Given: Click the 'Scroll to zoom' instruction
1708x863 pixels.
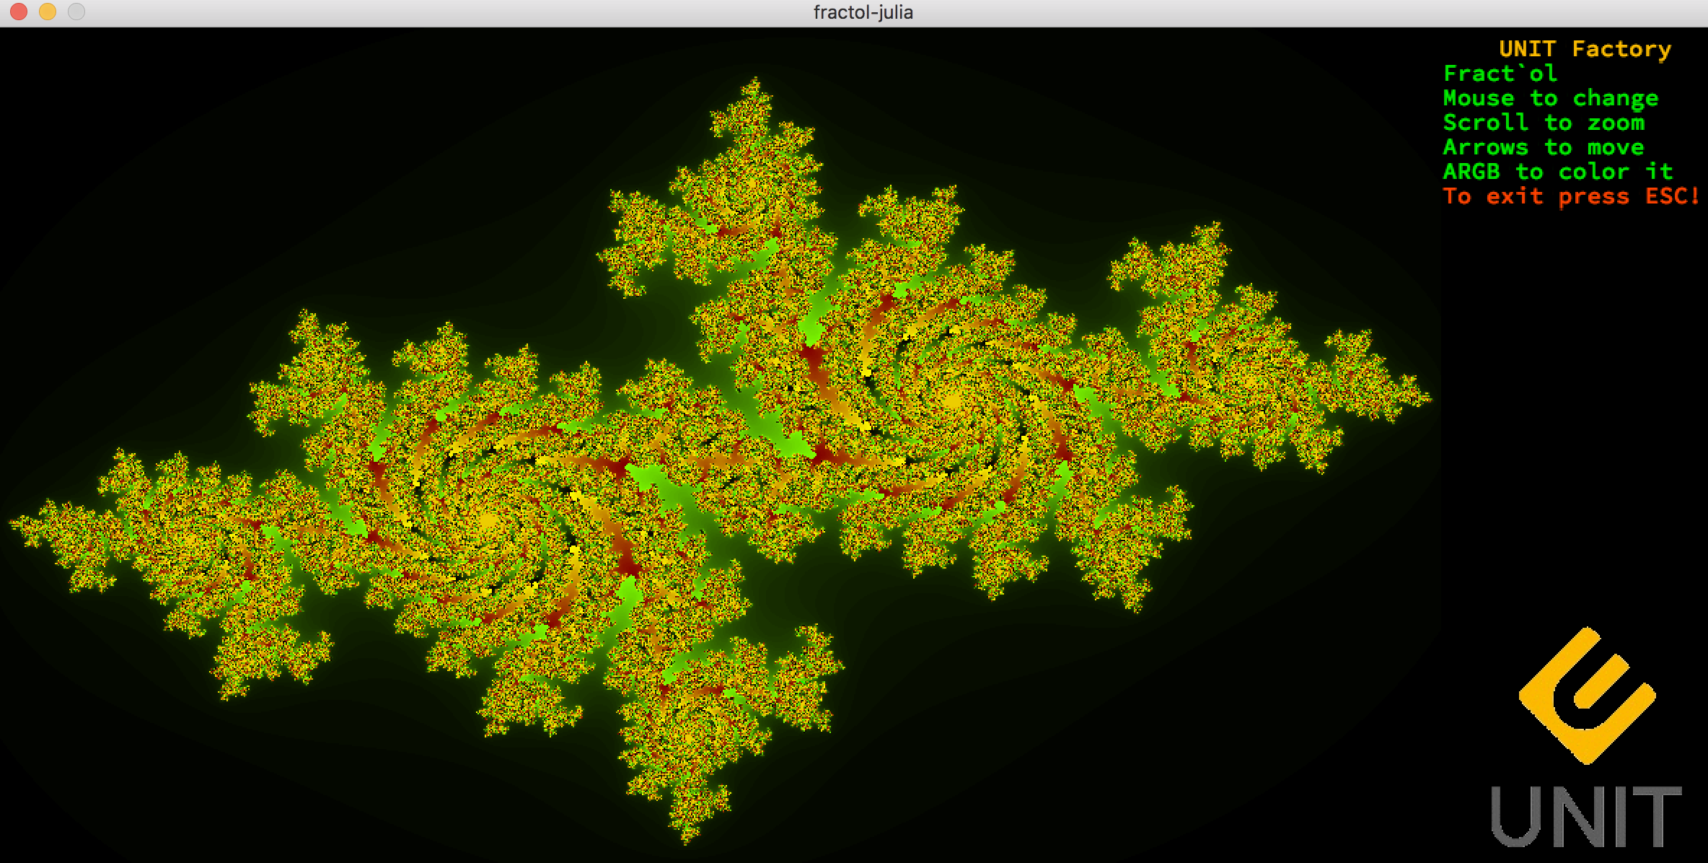Looking at the screenshot, I should pyautogui.click(x=1544, y=123).
